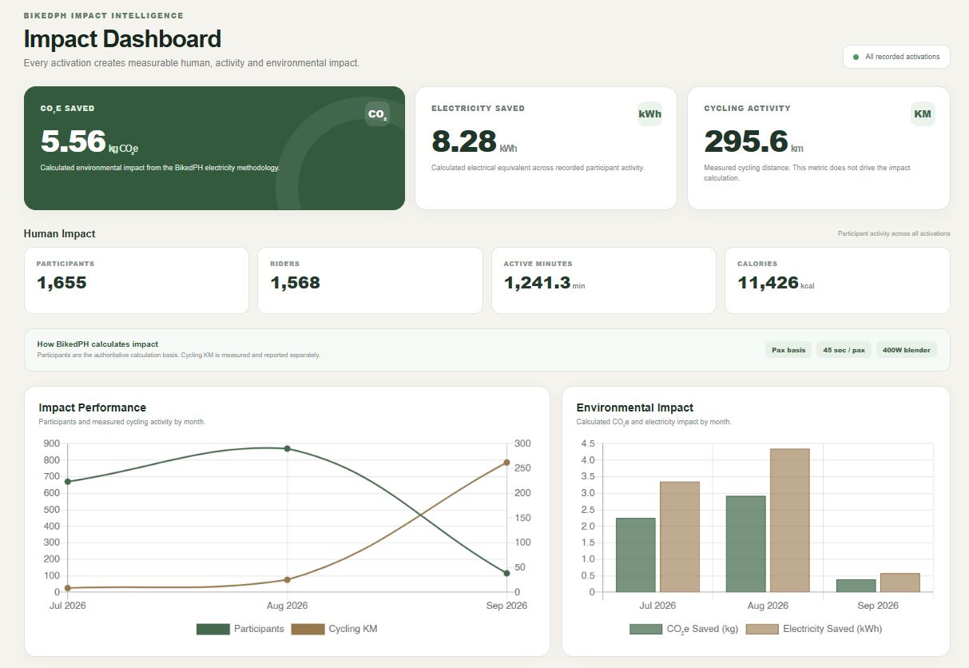The image size is (969, 668).
Task: Click Cycling KM data point at Jul 2026
Action: (x=68, y=588)
